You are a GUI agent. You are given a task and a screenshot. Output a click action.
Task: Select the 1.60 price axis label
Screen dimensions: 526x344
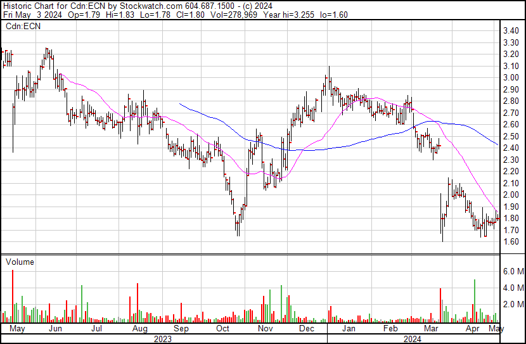point(511,242)
